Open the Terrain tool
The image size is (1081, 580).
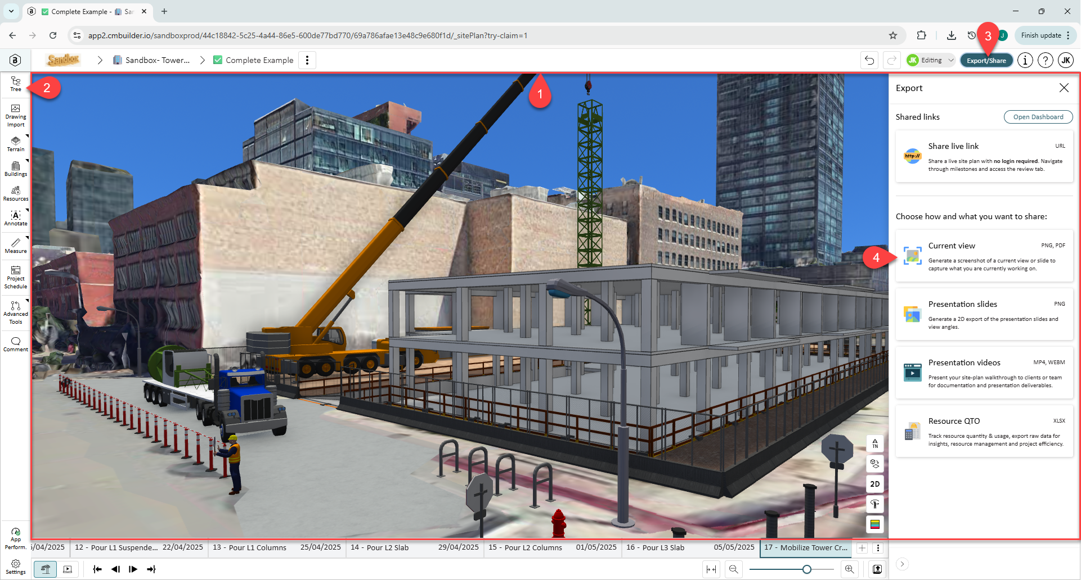coord(16,144)
